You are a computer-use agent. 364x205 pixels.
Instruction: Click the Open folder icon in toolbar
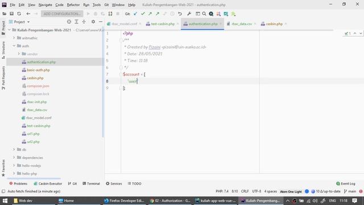coord(4,14)
